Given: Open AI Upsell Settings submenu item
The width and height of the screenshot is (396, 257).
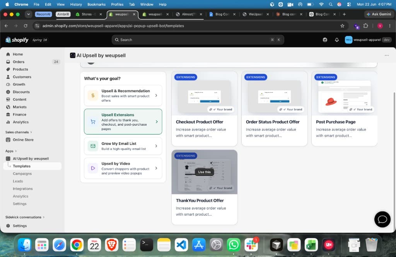Looking at the screenshot, I should coord(19,204).
